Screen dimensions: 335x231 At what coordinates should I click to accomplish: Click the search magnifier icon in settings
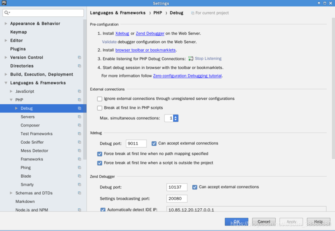6,13
